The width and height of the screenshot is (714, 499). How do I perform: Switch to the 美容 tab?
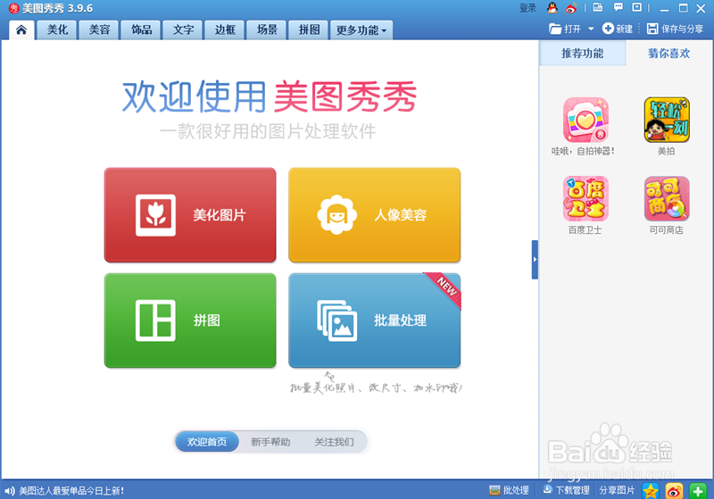pos(99,30)
